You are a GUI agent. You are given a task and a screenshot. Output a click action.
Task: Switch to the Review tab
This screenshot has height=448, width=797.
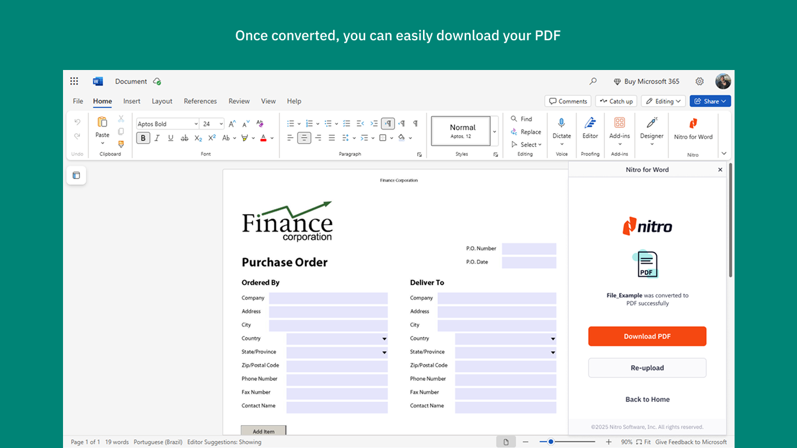coord(239,101)
